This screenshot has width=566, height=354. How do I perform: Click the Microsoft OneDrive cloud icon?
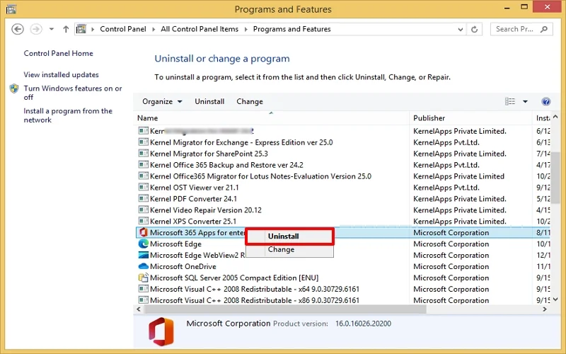[144, 266]
